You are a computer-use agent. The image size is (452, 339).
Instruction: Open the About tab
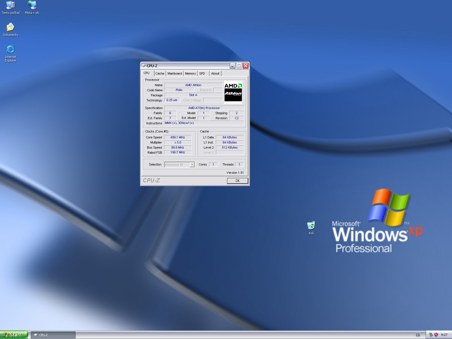(215, 73)
